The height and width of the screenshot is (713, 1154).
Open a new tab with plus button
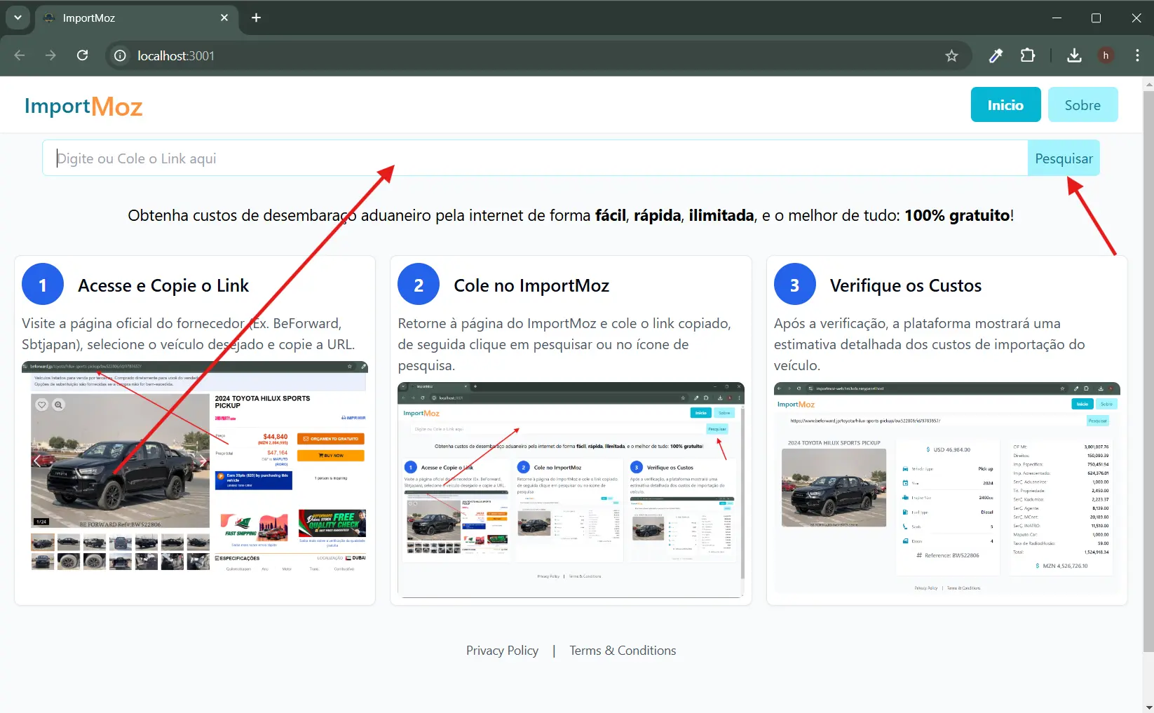click(257, 18)
